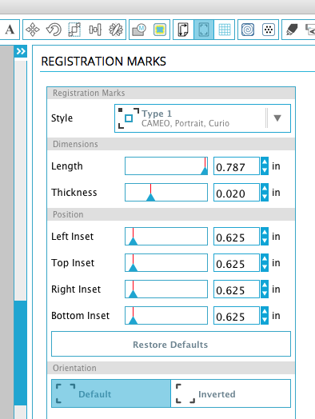315x419 pixels.
Task: Increase Length with the up stepper arrow
Action: coord(265,162)
